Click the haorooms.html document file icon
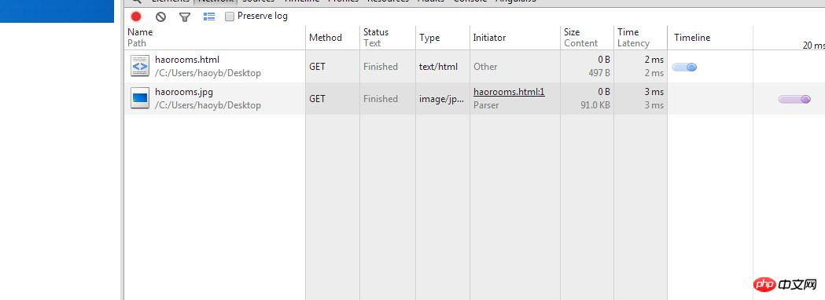Image resolution: width=825 pixels, height=300 pixels. [139, 66]
